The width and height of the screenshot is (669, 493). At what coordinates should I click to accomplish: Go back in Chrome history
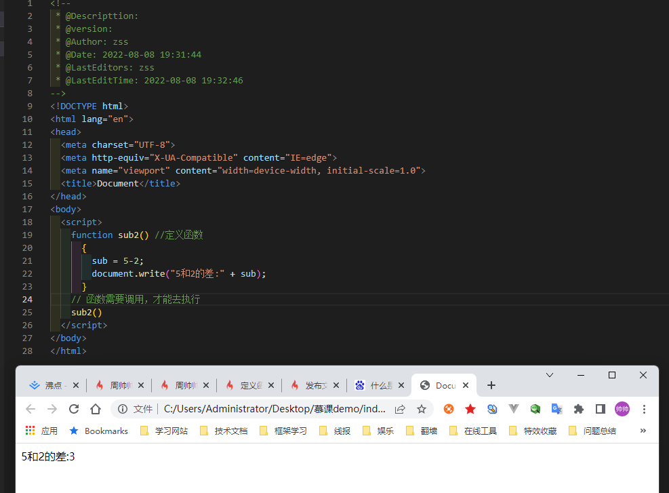tap(31, 409)
